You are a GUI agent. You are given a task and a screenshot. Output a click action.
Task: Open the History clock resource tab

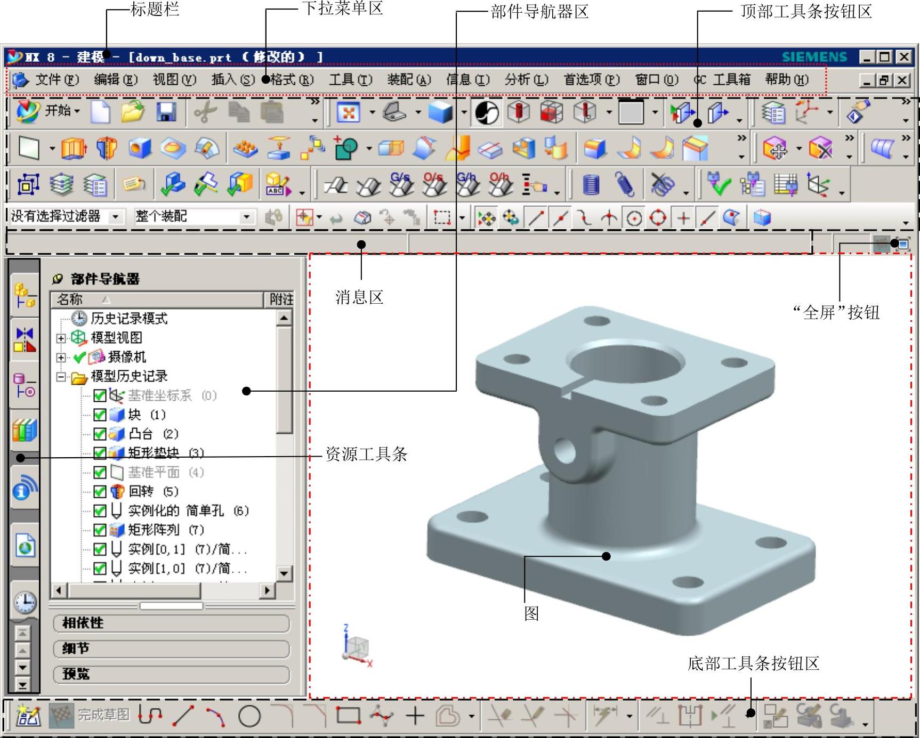(25, 603)
